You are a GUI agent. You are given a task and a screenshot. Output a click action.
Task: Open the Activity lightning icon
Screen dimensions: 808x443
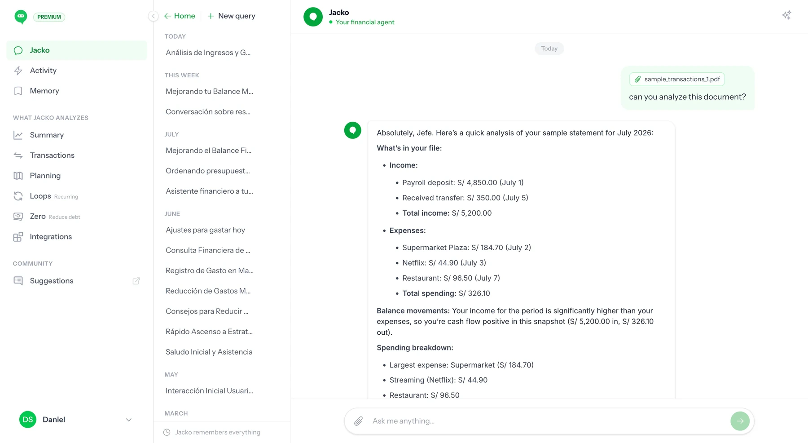tap(18, 71)
